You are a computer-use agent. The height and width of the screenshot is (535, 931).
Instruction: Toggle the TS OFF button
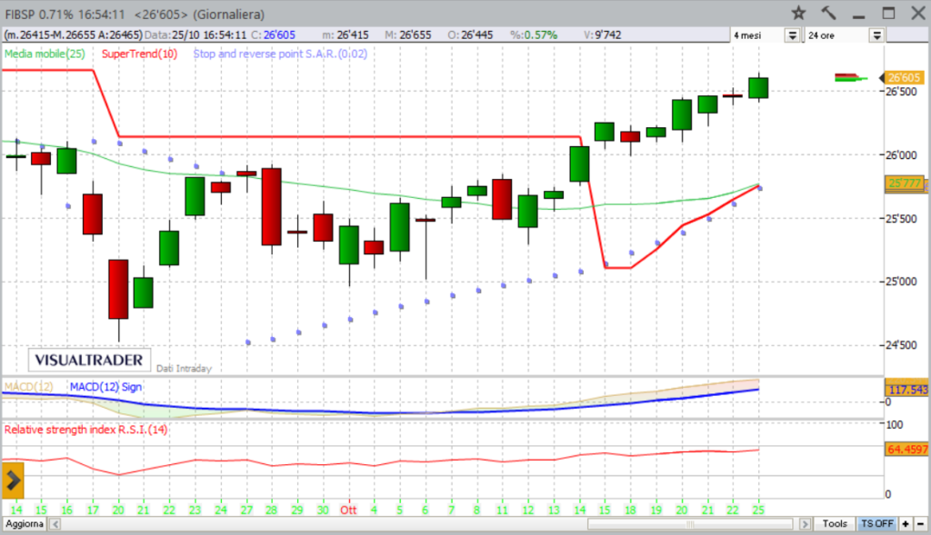click(x=877, y=524)
